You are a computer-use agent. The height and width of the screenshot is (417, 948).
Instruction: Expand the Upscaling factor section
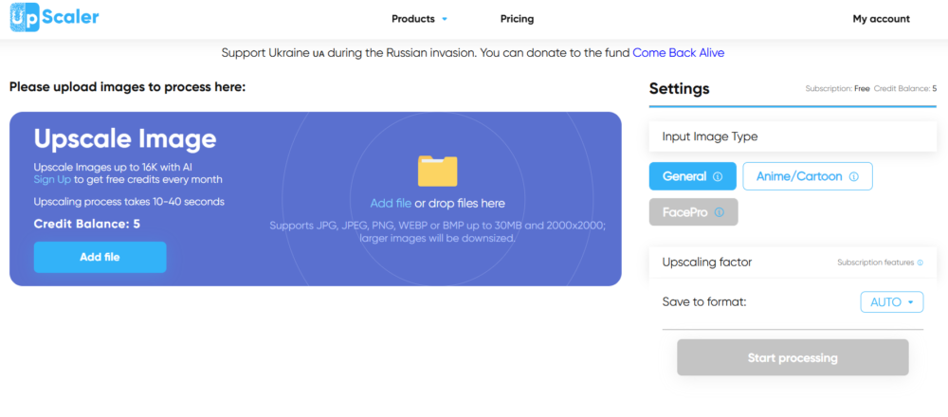coord(793,263)
